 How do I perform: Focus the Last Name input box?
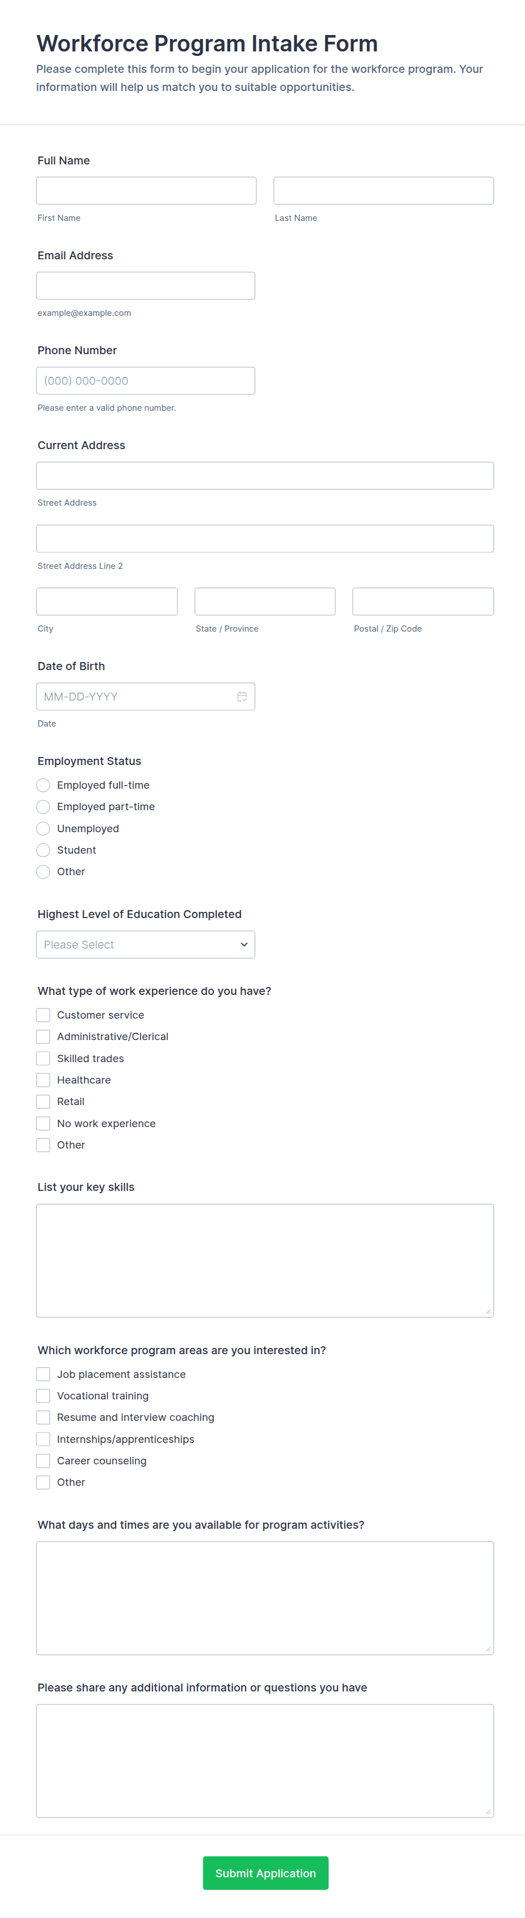click(x=383, y=190)
